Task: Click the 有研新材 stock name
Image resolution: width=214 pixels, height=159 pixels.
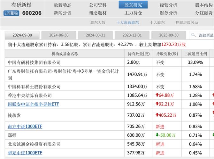Action: pos(21,5)
